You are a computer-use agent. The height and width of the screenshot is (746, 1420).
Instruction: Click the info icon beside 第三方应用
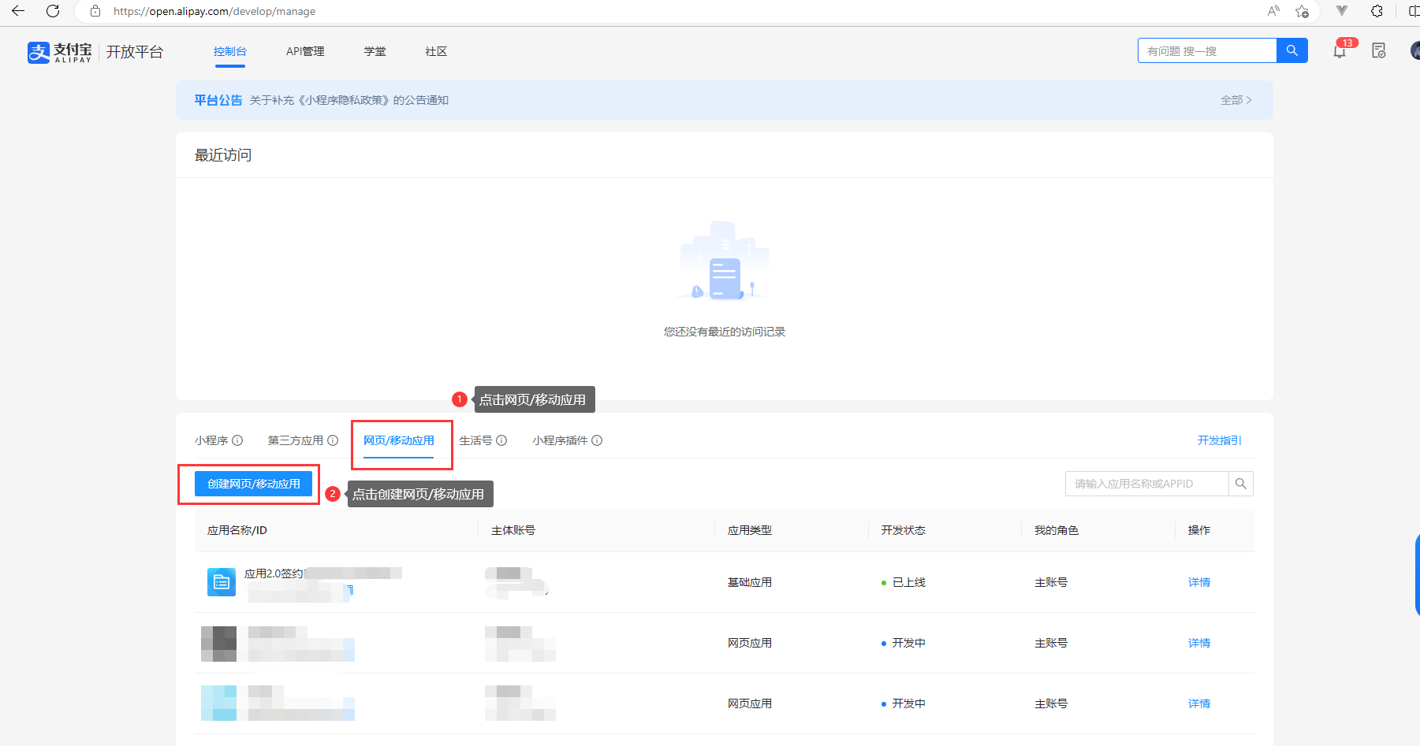pos(333,440)
